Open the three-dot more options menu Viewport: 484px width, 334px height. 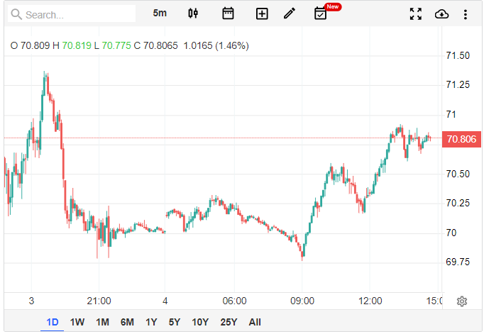pos(465,14)
